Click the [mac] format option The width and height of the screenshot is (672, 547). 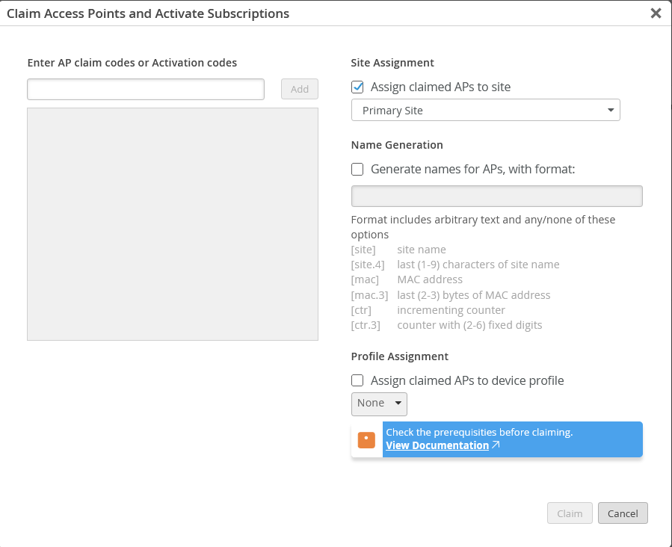365,279
